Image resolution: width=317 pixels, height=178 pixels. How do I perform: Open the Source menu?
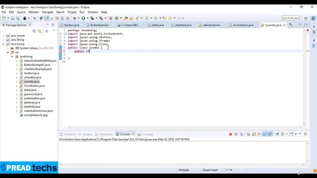pyautogui.click(x=21, y=12)
